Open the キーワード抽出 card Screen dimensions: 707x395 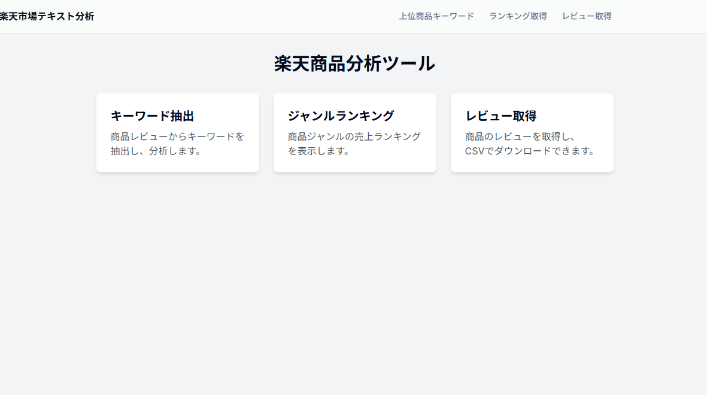click(178, 133)
